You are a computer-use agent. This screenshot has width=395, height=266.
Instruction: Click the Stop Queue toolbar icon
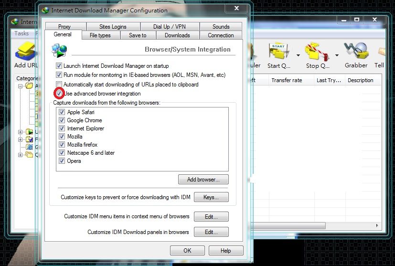pyautogui.click(x=318, y=52)
